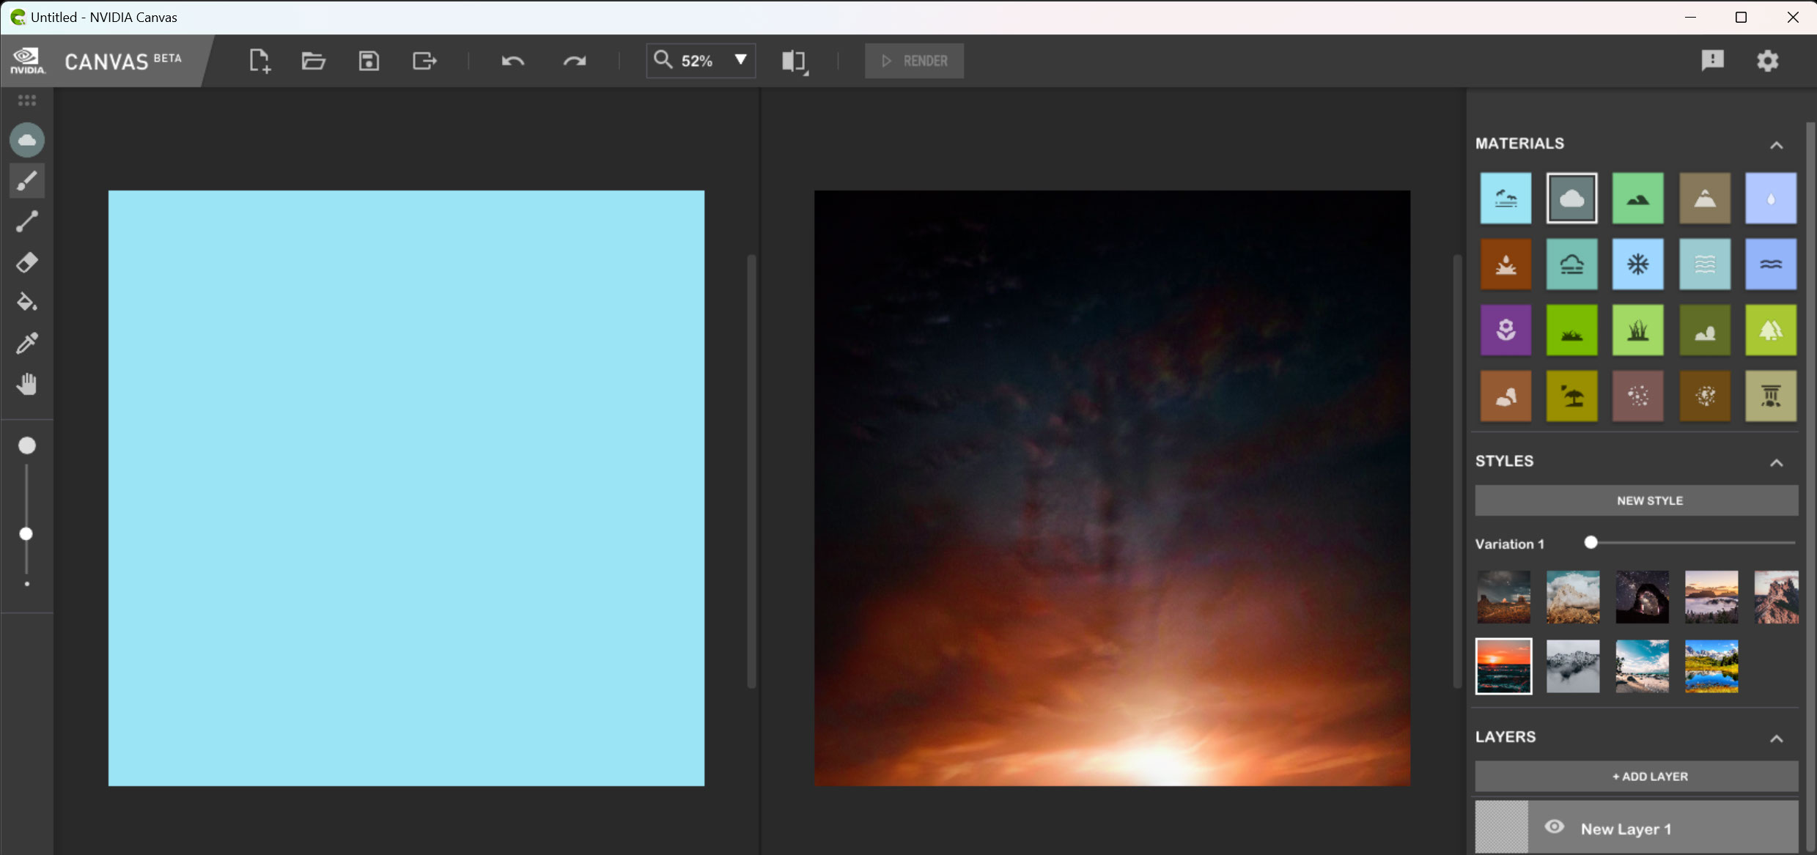1817x855 pixels.
Task: Choose the snowflake Snow material swatch
Action: [1637, 264]
